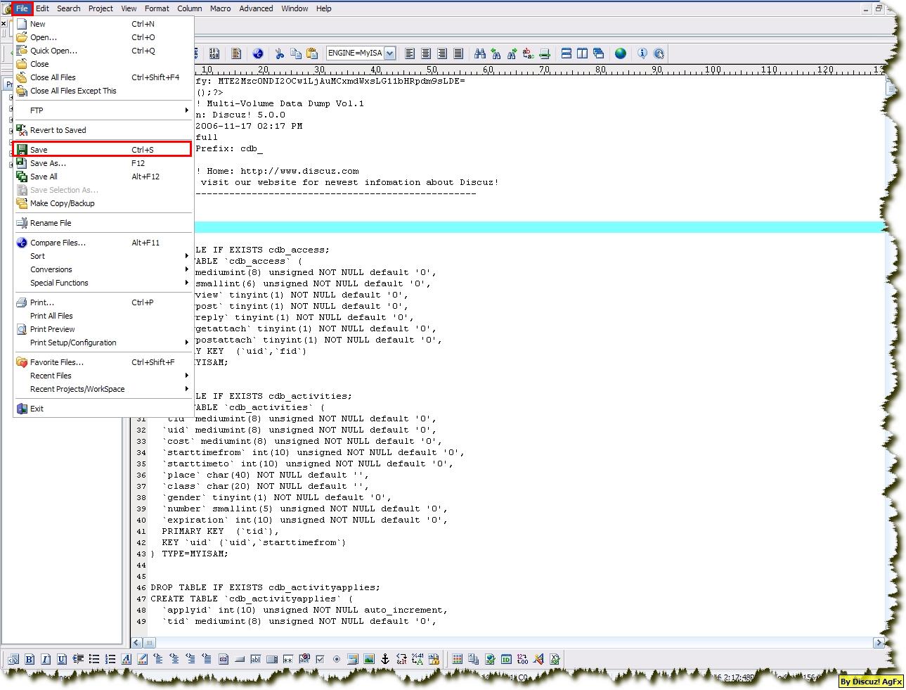This screenshot has height=690, width=906.
Task: Open Compare Files... entry
Action: pos(103,243)
